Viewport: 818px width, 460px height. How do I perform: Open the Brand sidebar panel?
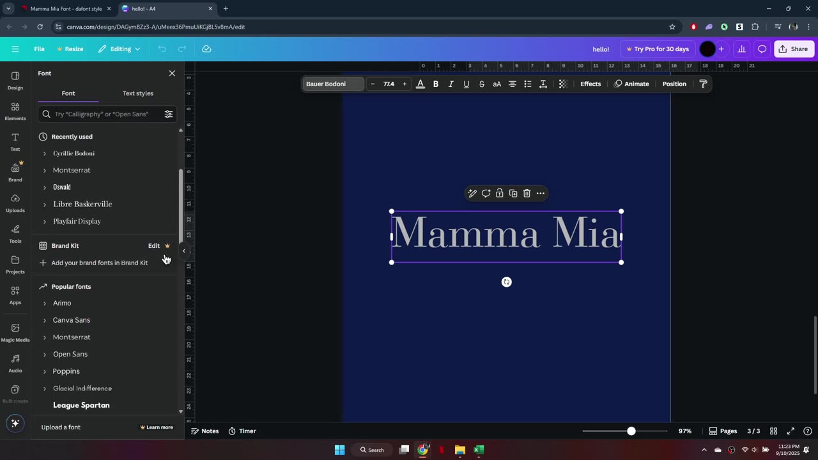tap(15, 172)
